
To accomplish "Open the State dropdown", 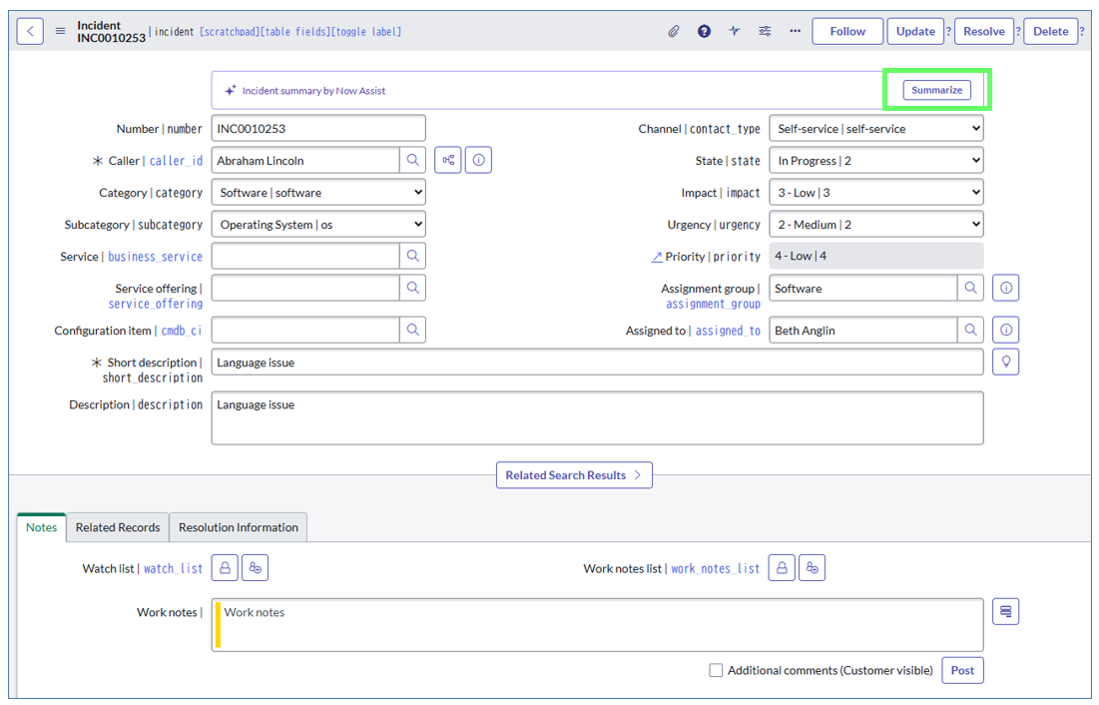I will [x=876, y=161].
